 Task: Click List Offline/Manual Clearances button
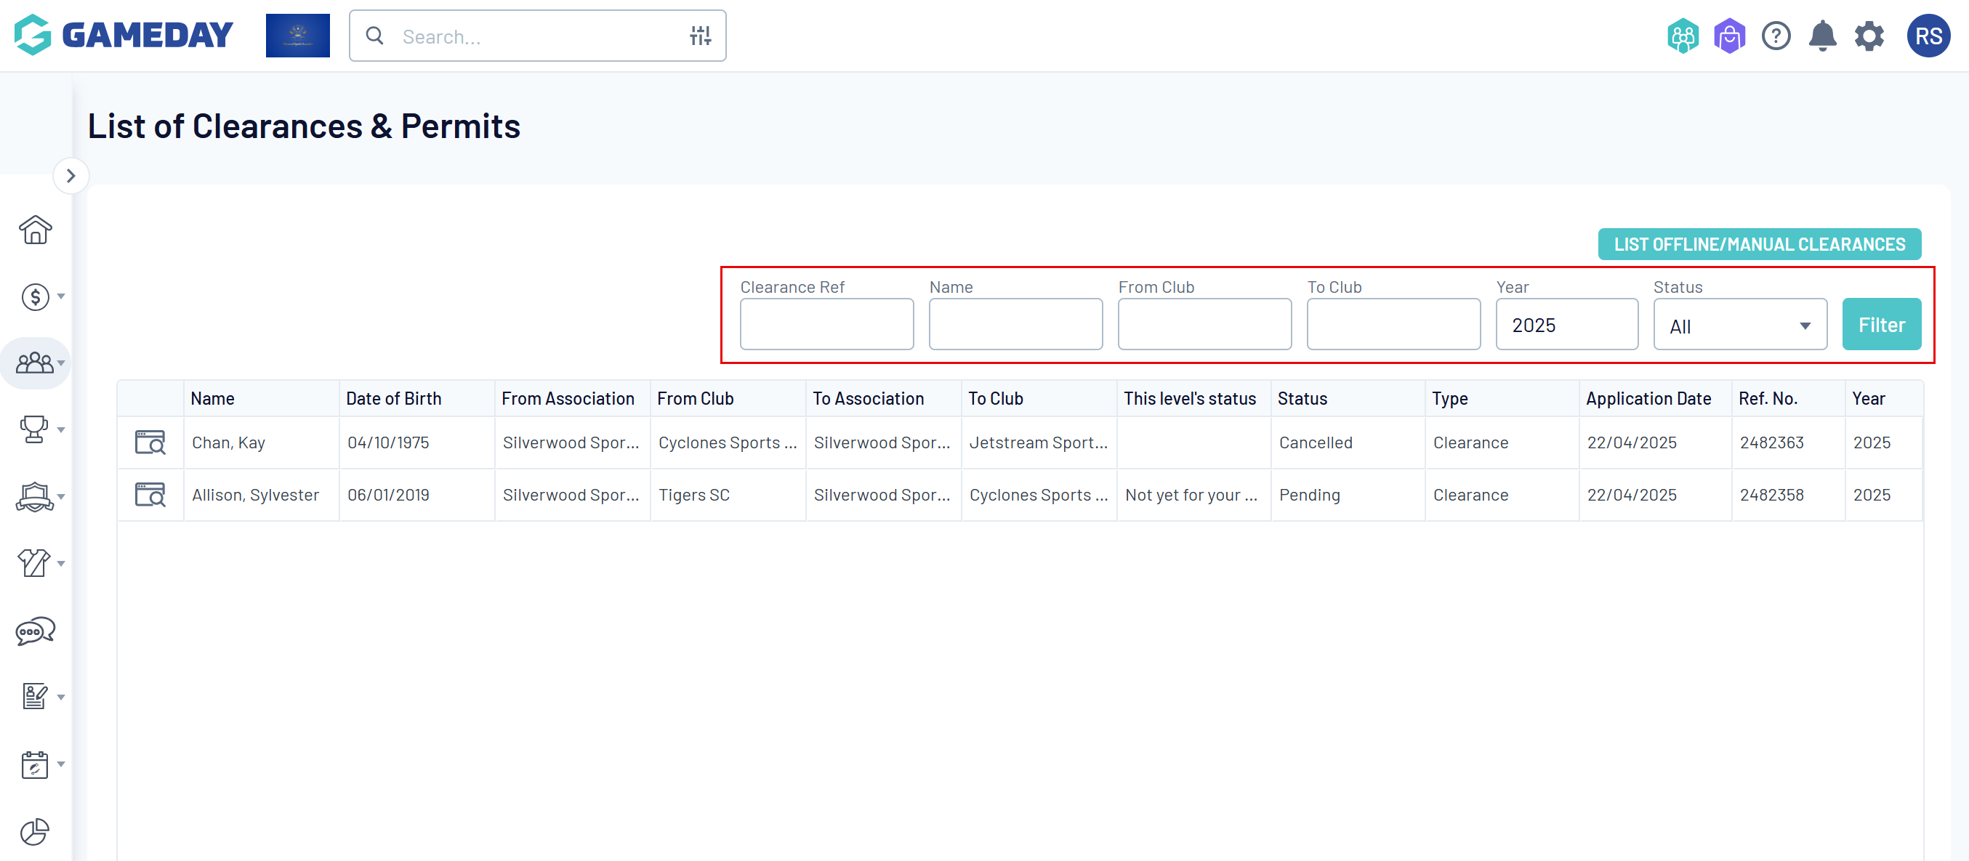[x=1759, y=244]
